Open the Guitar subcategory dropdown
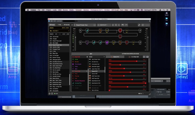195x115 pixels. click(x=97, y=57)
